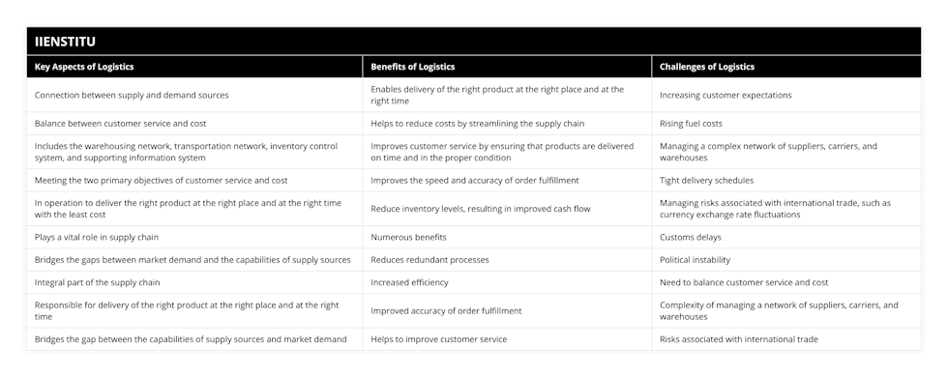The image size is (948, 377).
Task: Click the 'Rising fuel costs' cell
Action: pyautogui.click(x=785, y=124)
